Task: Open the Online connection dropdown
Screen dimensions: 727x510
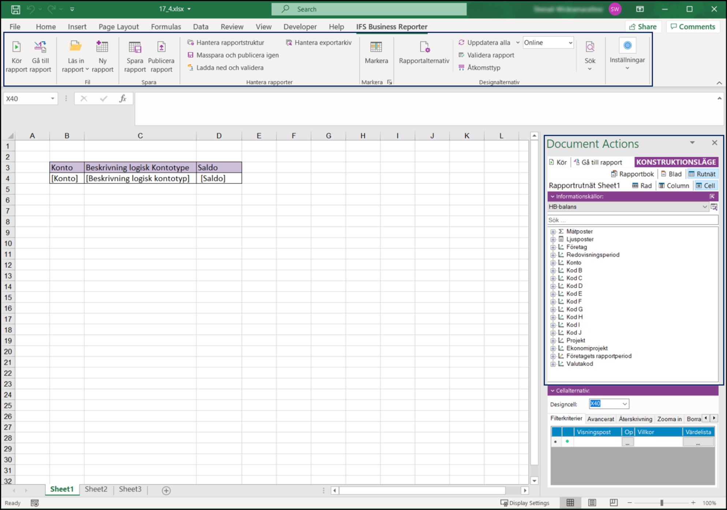Action: coord(570,42)
